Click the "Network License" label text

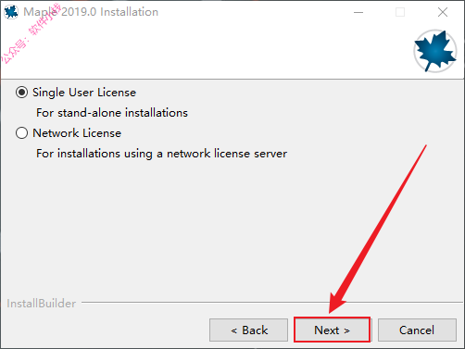77,133
